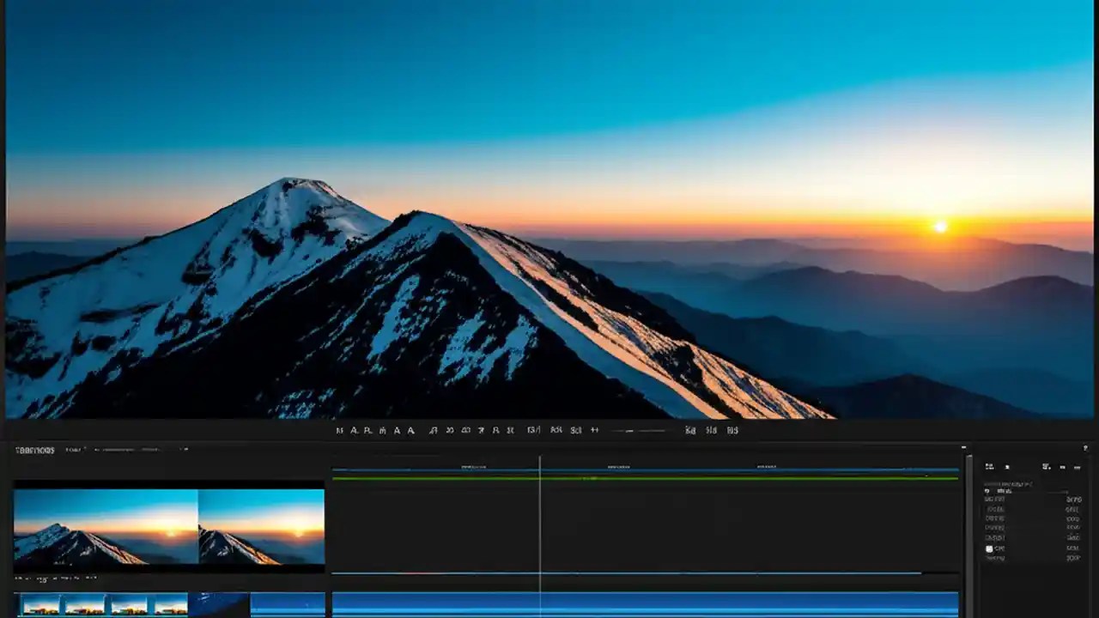Select the Selection tool in the toolbar

[337, 430]
